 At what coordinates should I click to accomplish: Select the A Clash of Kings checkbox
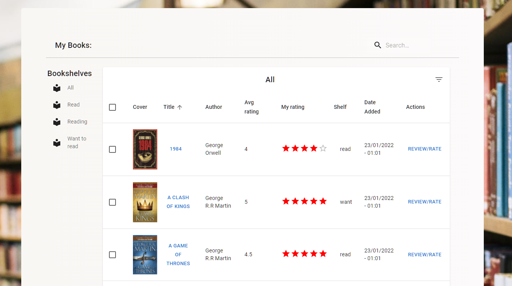pos(112,202)
